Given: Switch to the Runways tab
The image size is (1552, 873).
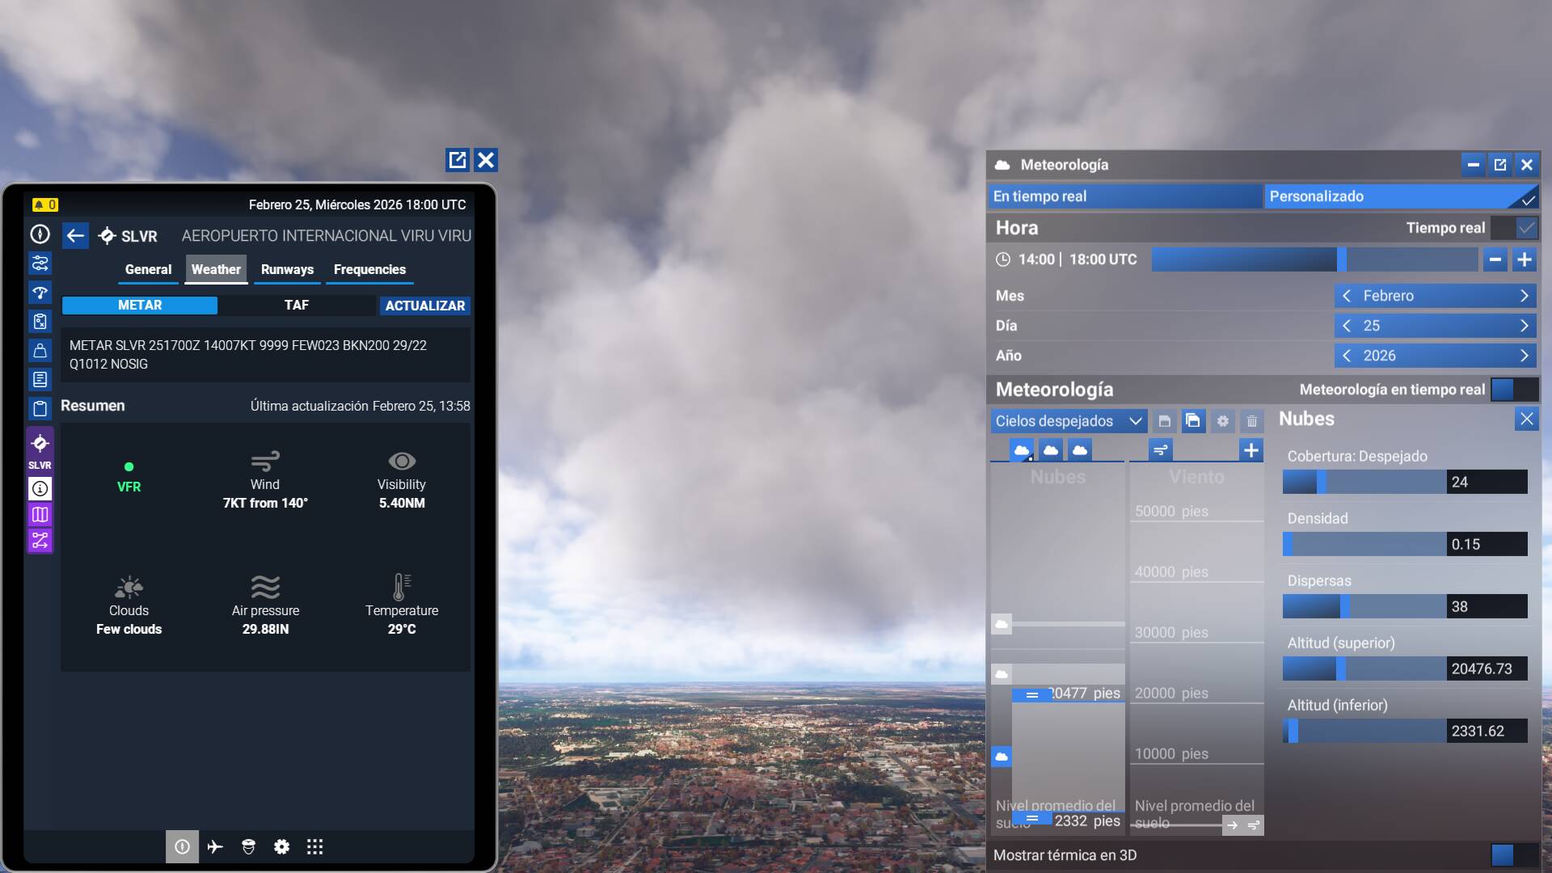Looking at the screenshot, I should point(287,270).
